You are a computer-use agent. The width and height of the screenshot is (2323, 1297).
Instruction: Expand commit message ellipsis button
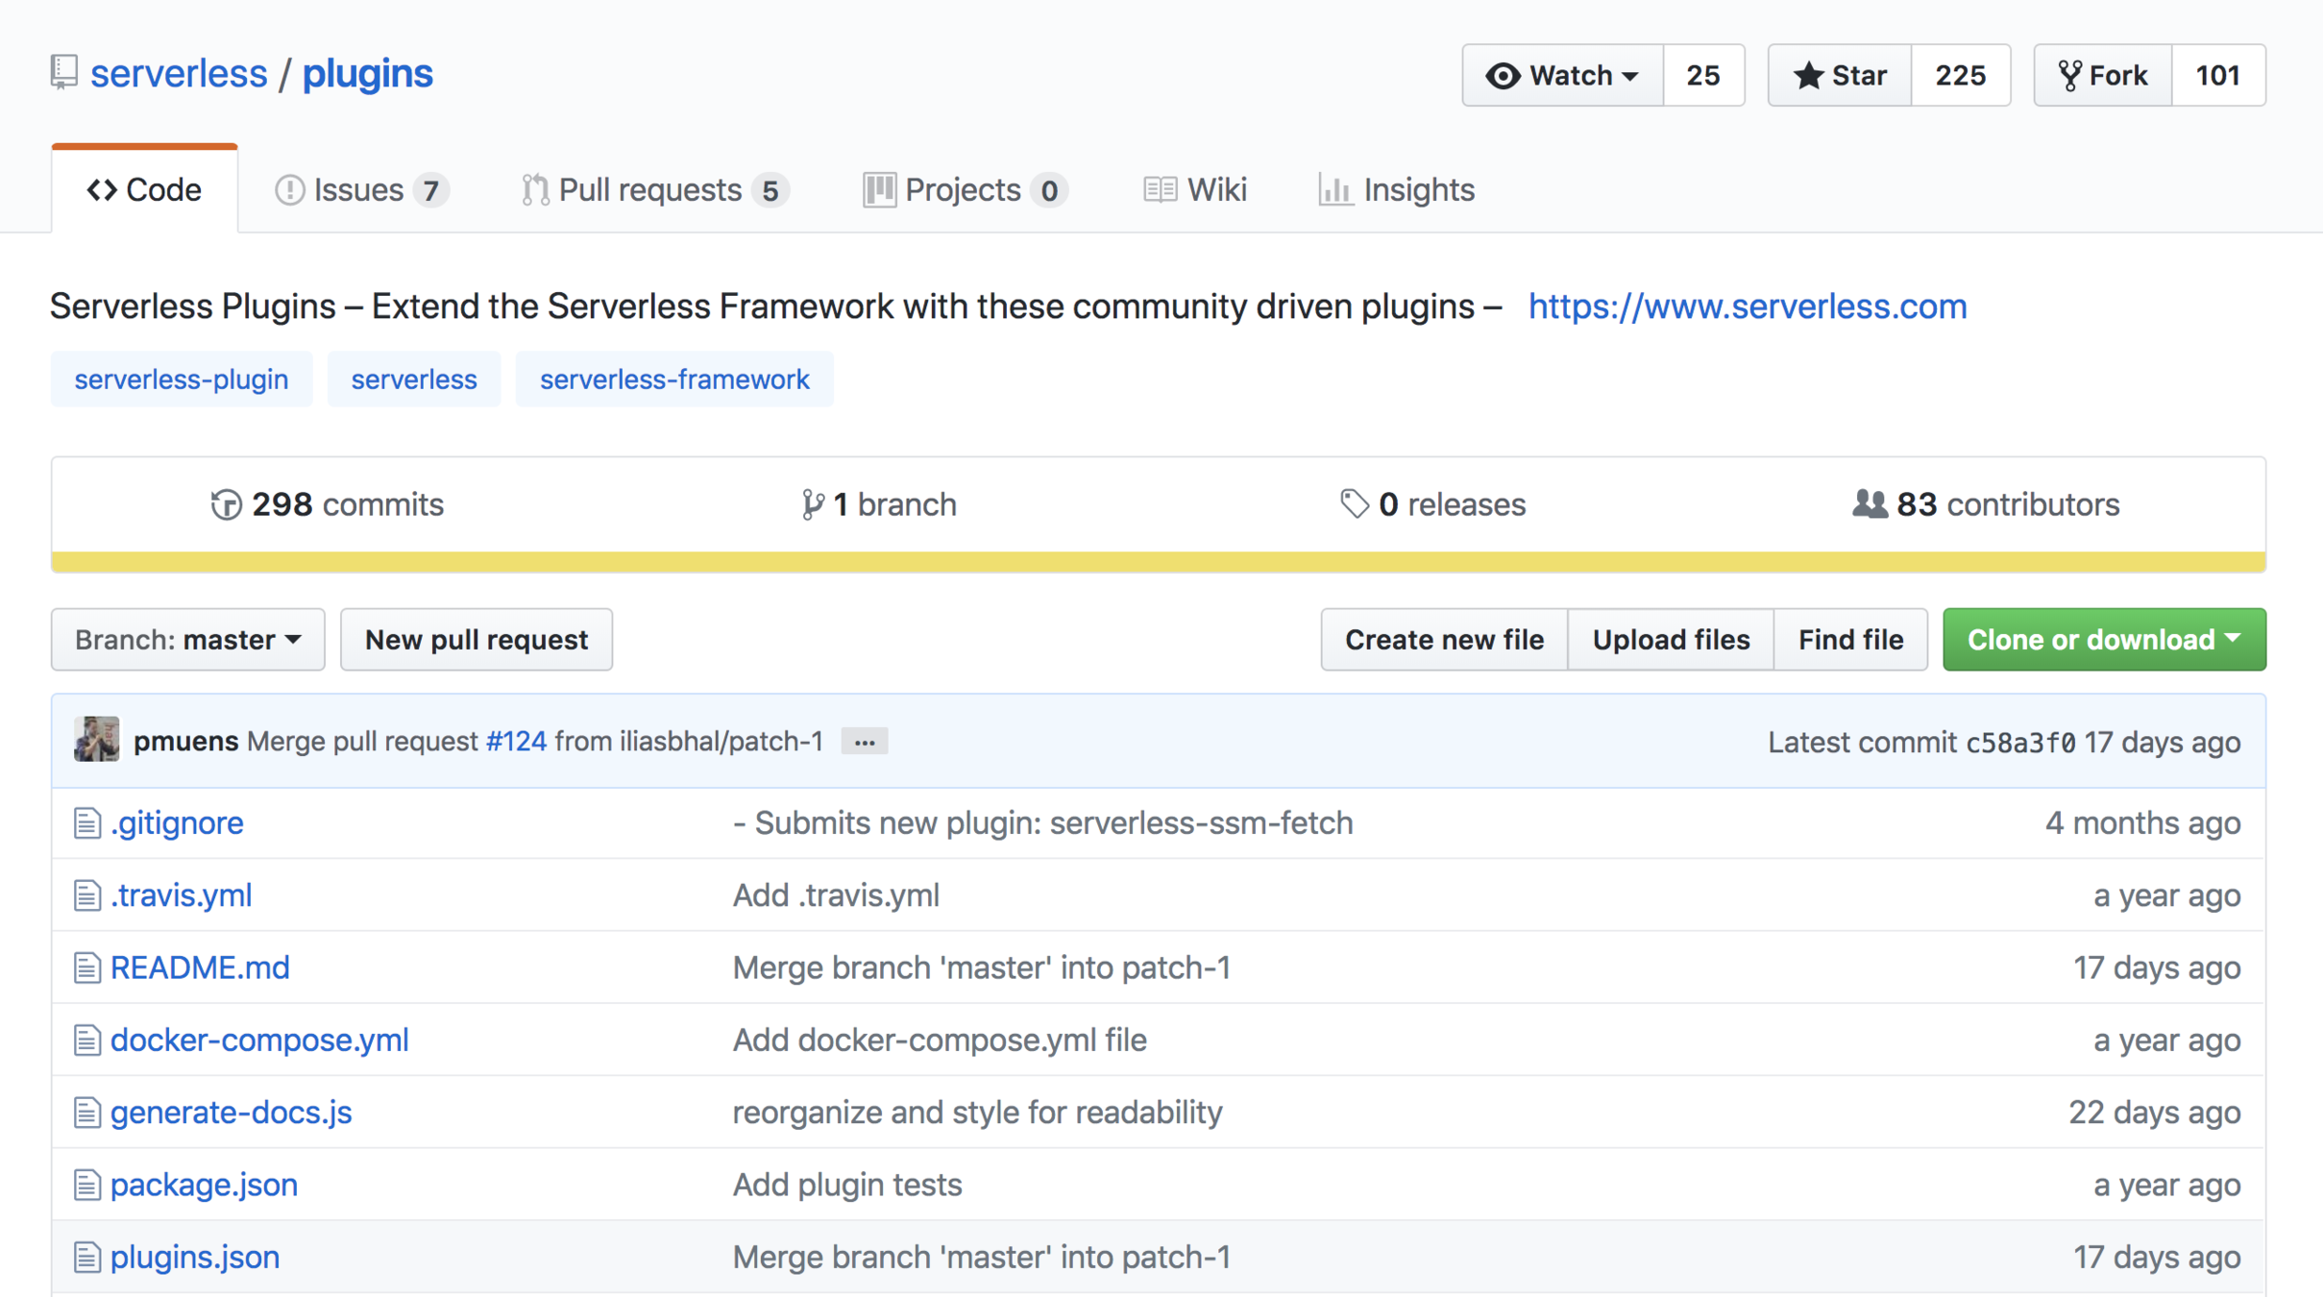click(x=864, y=742)
